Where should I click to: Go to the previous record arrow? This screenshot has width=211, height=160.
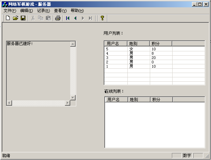click(x=75, y=18)
